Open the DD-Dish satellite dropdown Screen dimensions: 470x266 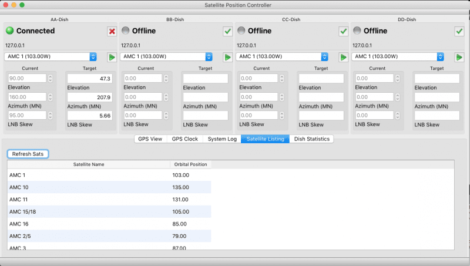click(x=398, y=56)
